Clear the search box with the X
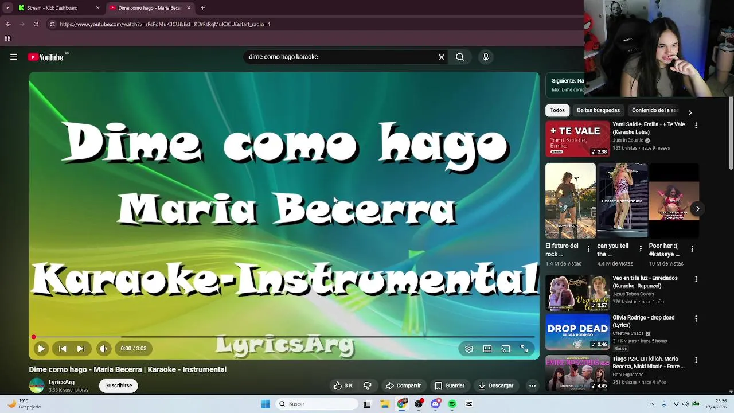Viewport: 734px width, 413px height. [442, 57]
